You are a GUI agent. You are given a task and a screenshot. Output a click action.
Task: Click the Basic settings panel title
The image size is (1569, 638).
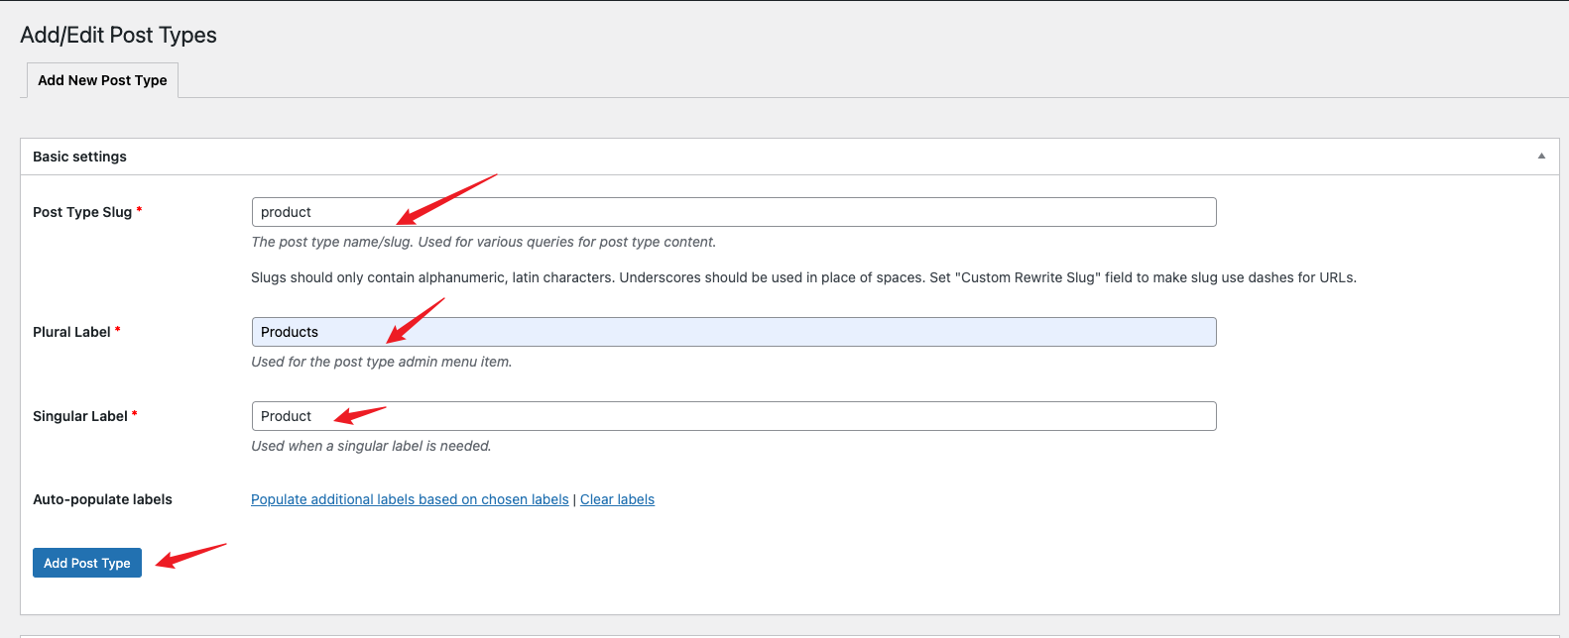point(79,157)
